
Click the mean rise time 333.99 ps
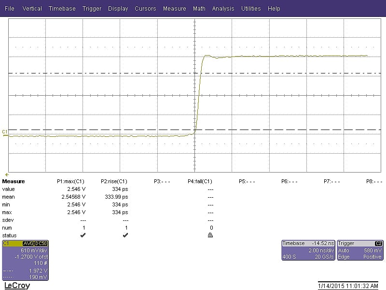[x=116, y=197]
